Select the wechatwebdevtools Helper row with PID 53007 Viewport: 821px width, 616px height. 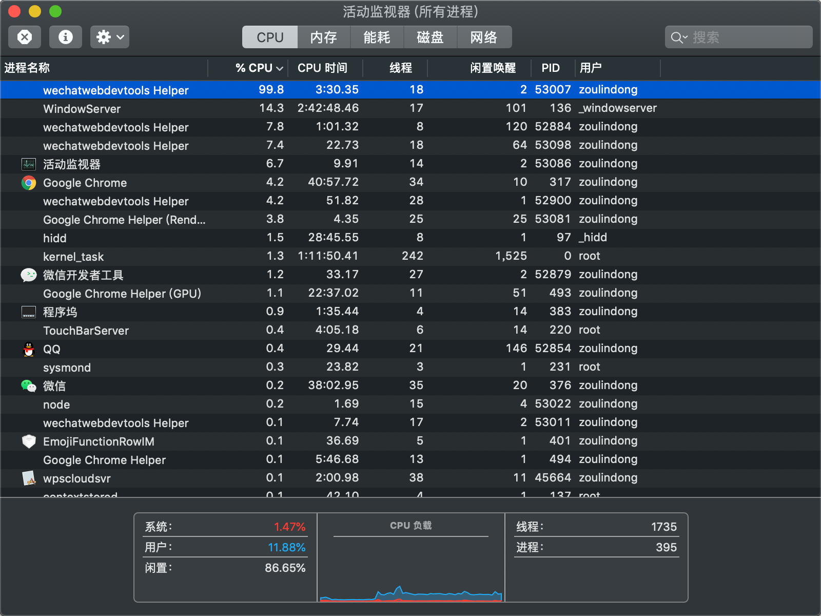click(x=411, y=89)
